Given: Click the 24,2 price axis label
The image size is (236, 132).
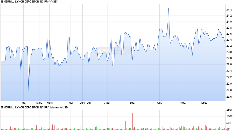Looking at the screenshot, I should tap(229, 16).
